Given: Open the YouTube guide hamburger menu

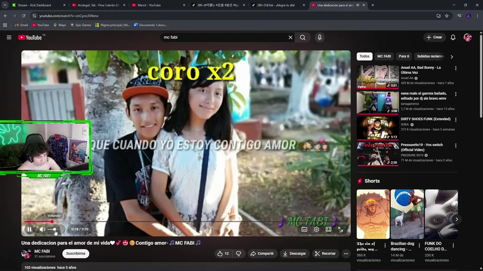Looking at the screenshot, I should [x=9, y=37].
